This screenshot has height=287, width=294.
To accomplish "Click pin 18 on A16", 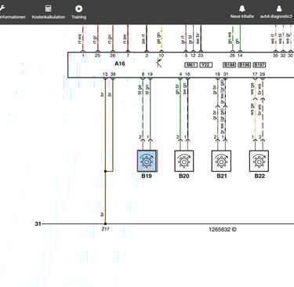I will (217, 74).
